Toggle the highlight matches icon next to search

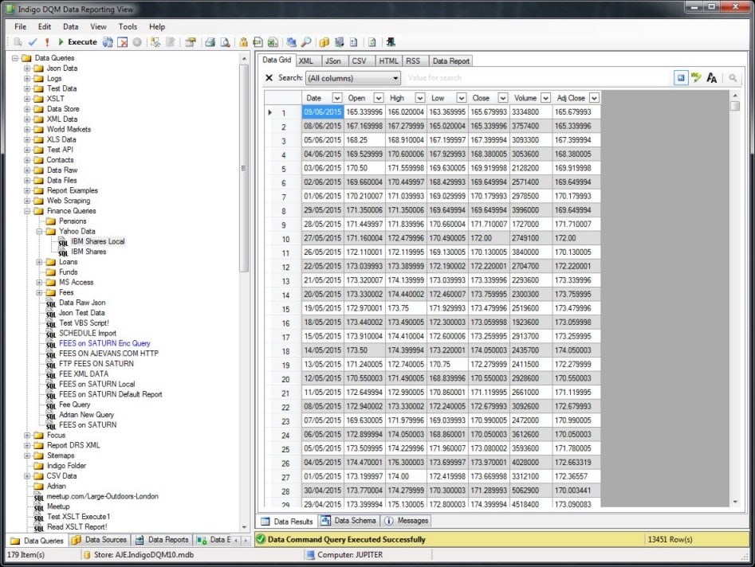click(x=682, y=79)
